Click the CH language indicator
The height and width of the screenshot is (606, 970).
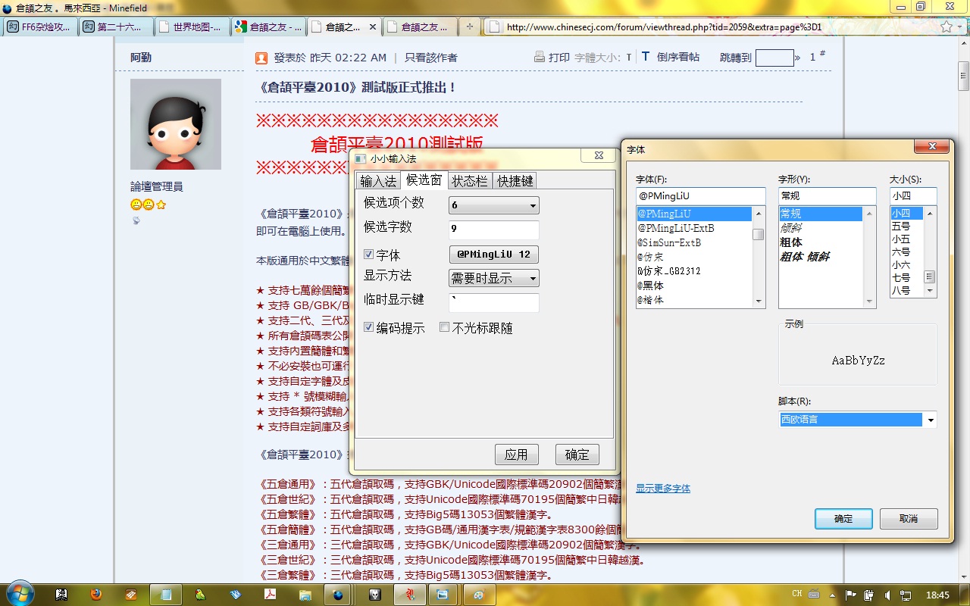(x=797, y=594)
